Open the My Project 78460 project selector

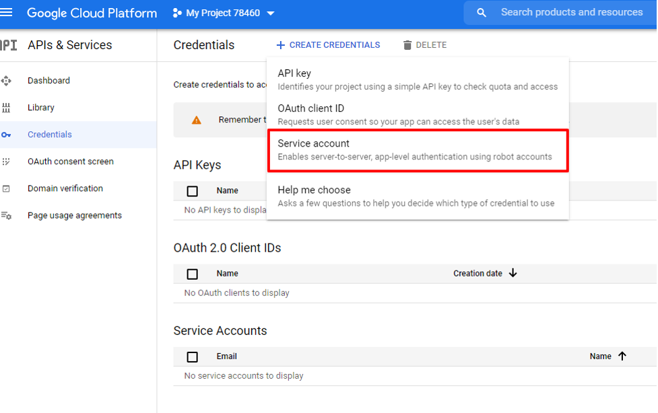pyautogui.click(x=224, y=13)
